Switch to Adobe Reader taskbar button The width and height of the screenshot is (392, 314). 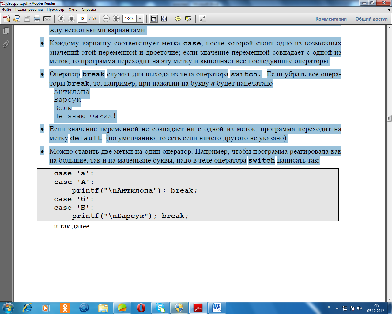coord(198,308)
